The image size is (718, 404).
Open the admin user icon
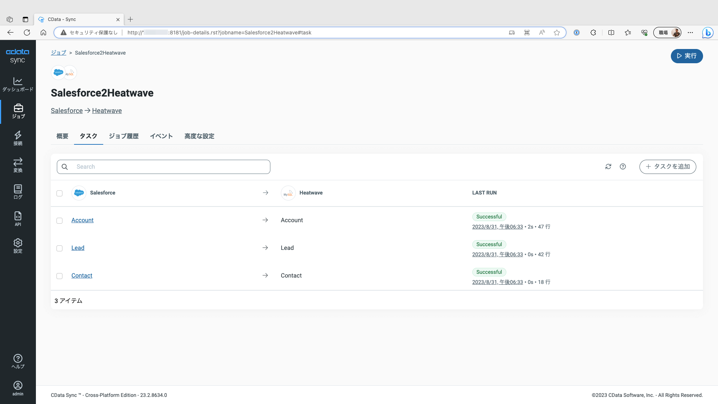pyautogui.click(x=18, y=388)
